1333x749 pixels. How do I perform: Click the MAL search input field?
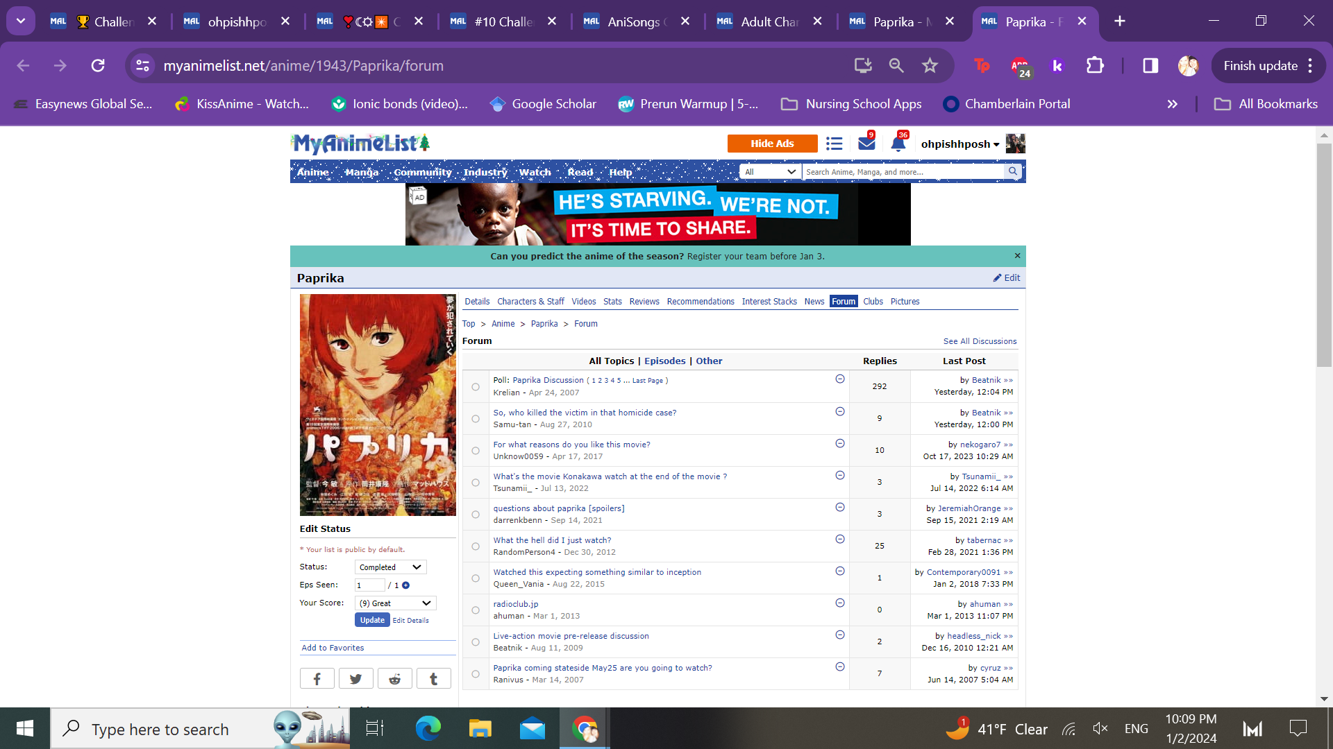pyautogui.click(x=903, y=171)
